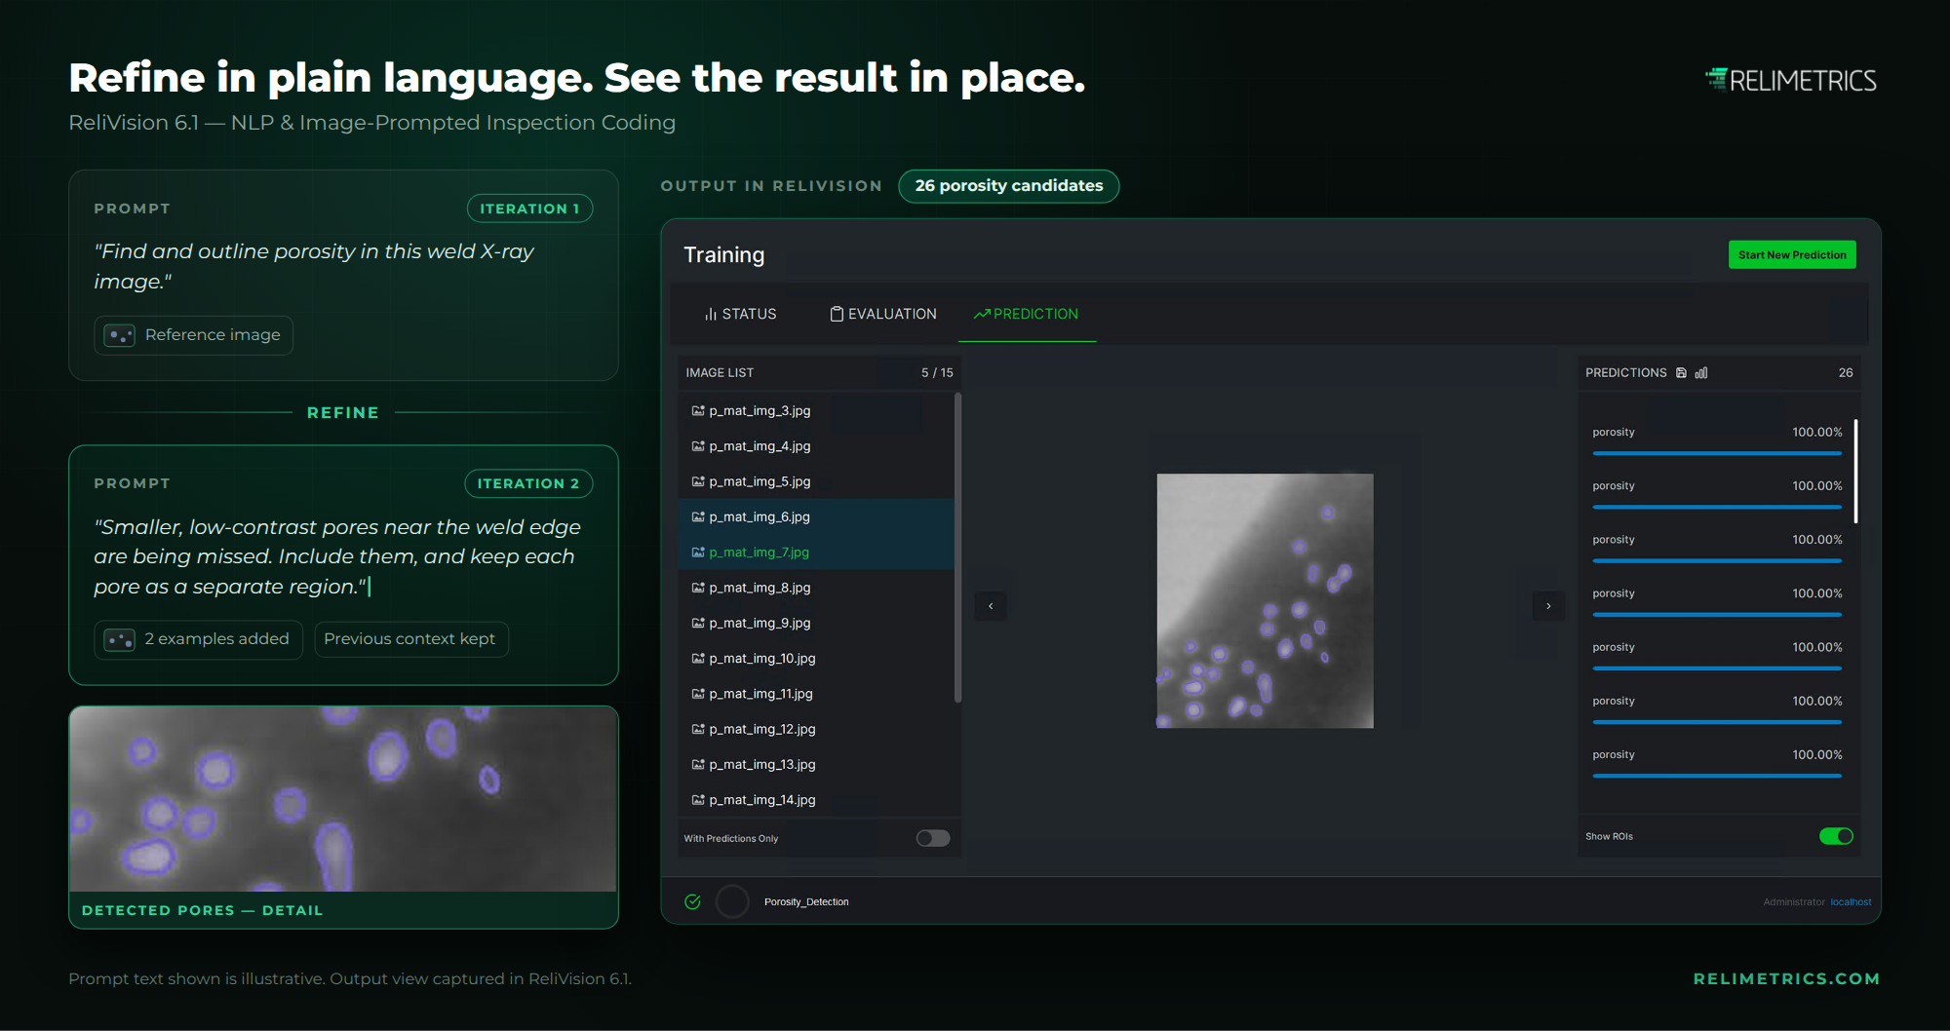This screenshot has width=1950, height=1031.
Task: Select p_mat_img_12.jpg in image list
Action: click(816, 729)
